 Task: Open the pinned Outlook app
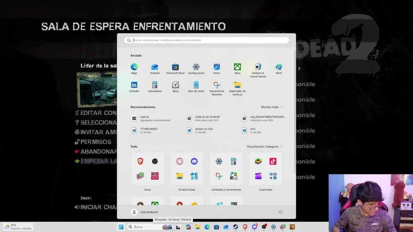tap(155, 69)
